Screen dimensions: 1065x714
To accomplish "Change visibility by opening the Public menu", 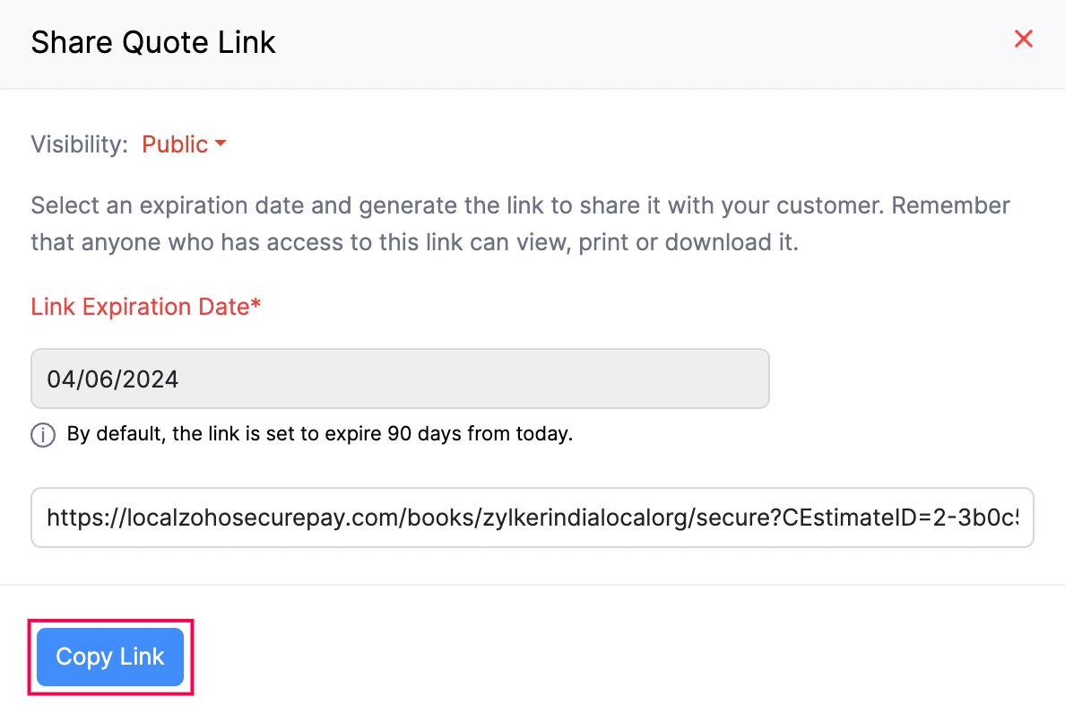I will pos(184,144).
